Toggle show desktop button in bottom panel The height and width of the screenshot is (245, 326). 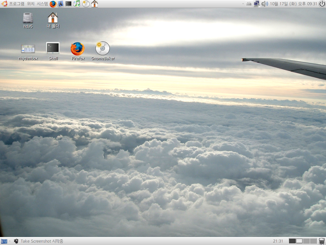tap(4, 241)
